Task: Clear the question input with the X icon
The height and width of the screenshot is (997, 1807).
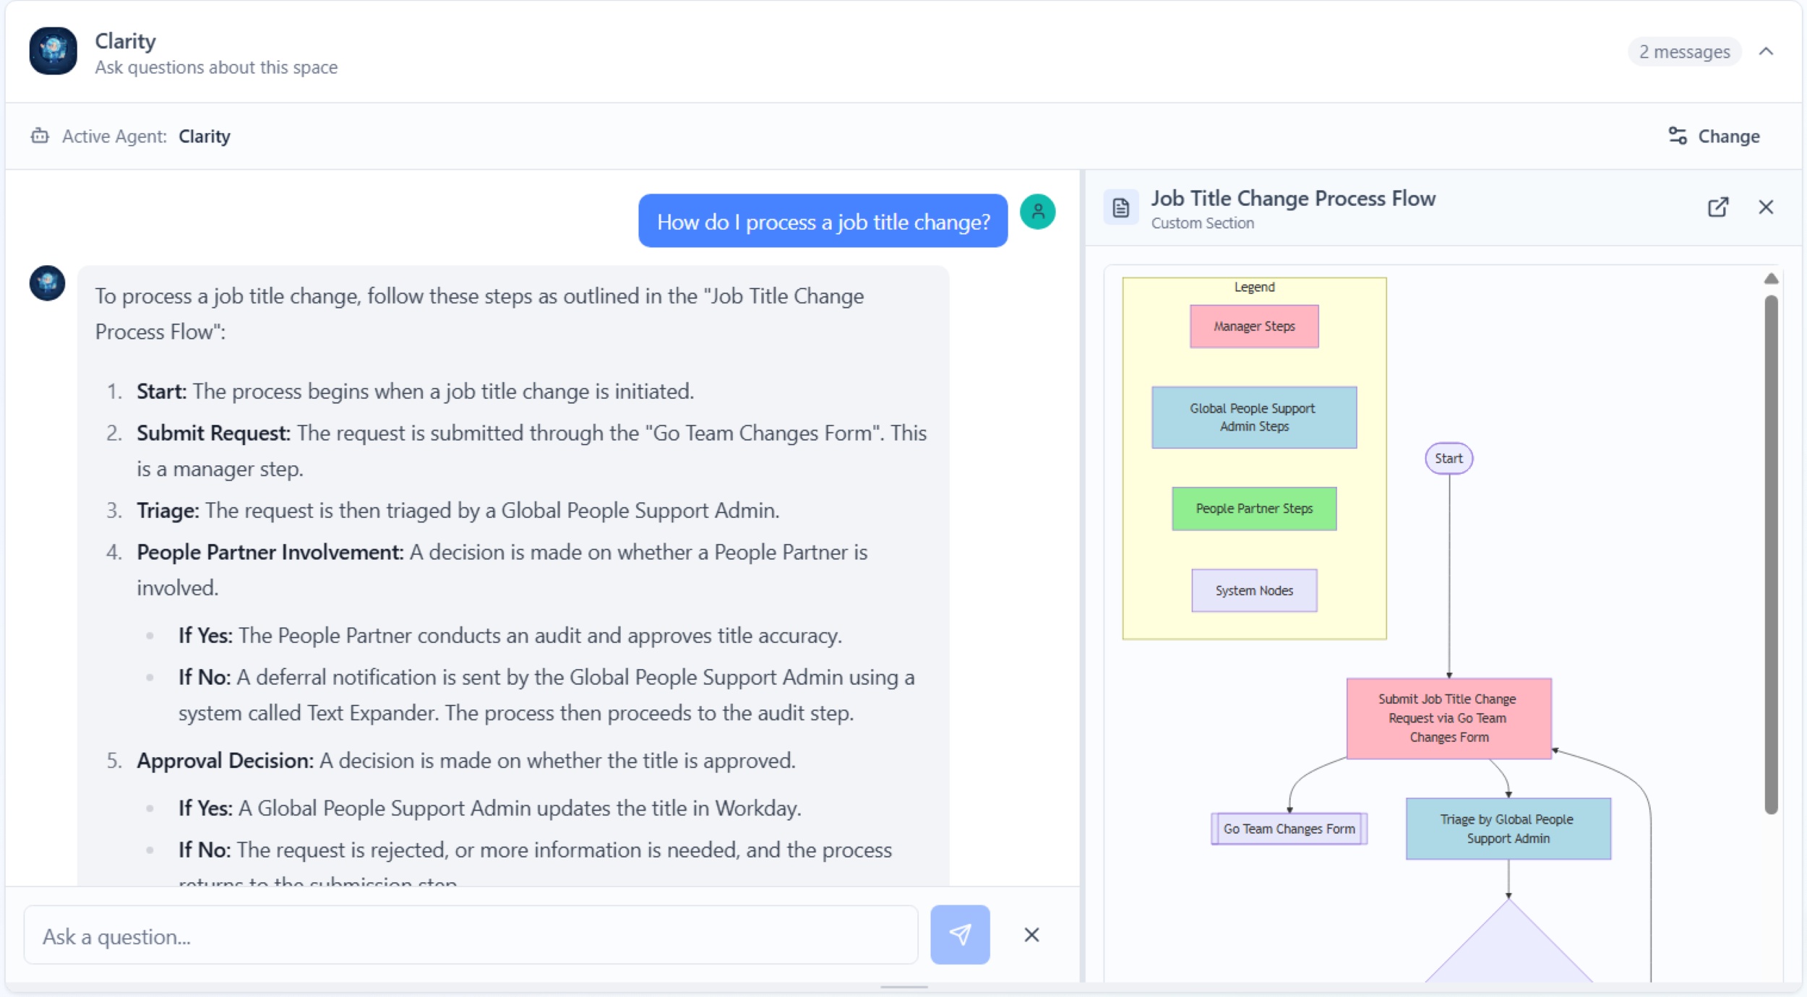Action: [1031, 935]
